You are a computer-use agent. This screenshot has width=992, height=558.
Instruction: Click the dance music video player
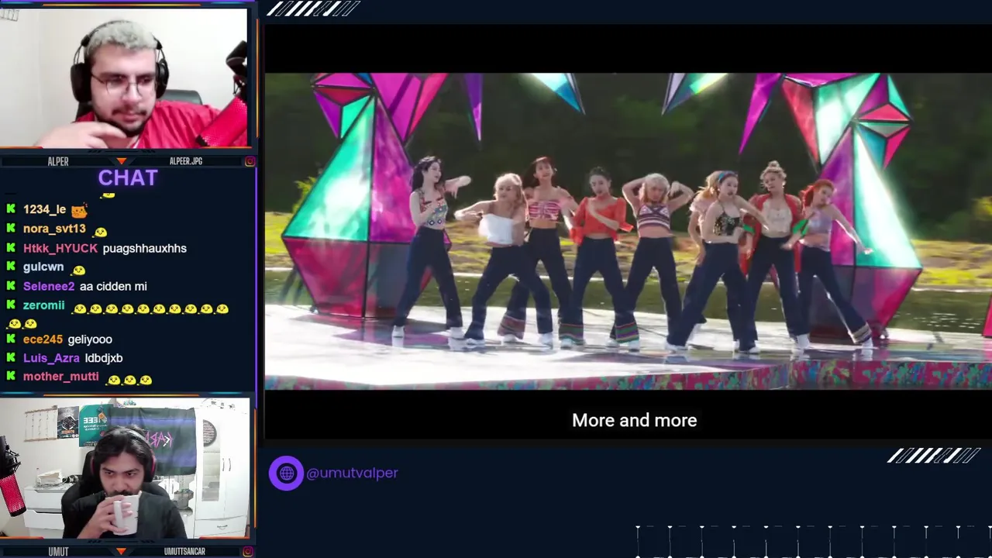629,231
